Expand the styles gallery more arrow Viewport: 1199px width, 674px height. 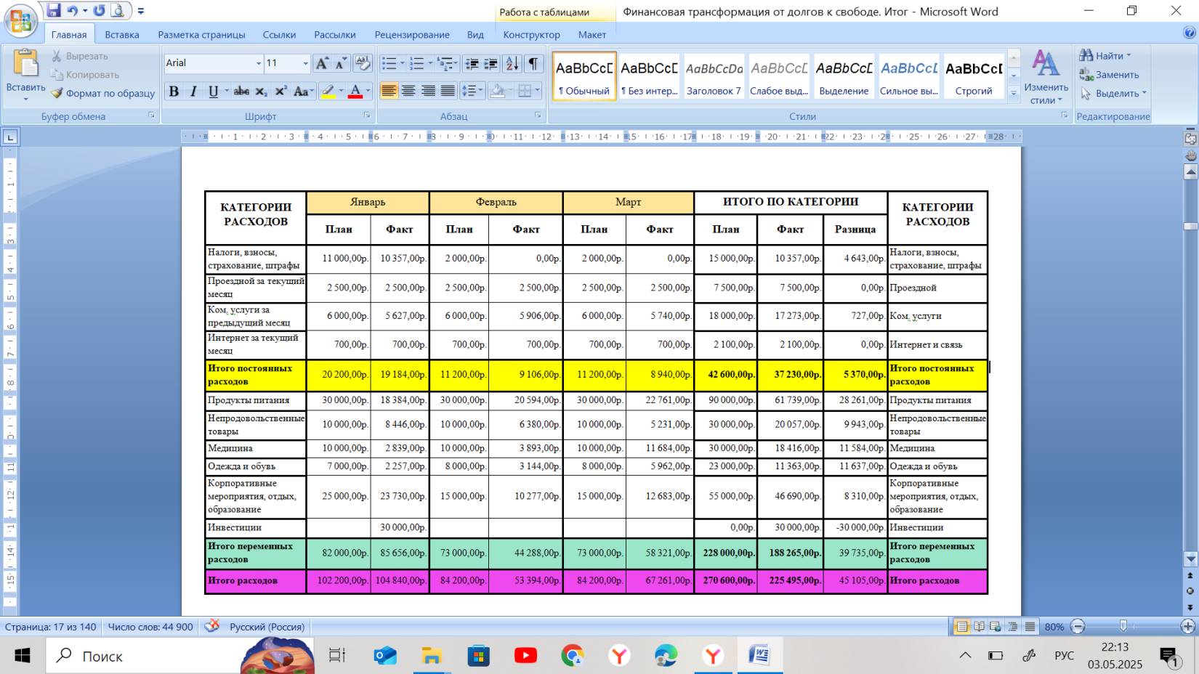1014,93
